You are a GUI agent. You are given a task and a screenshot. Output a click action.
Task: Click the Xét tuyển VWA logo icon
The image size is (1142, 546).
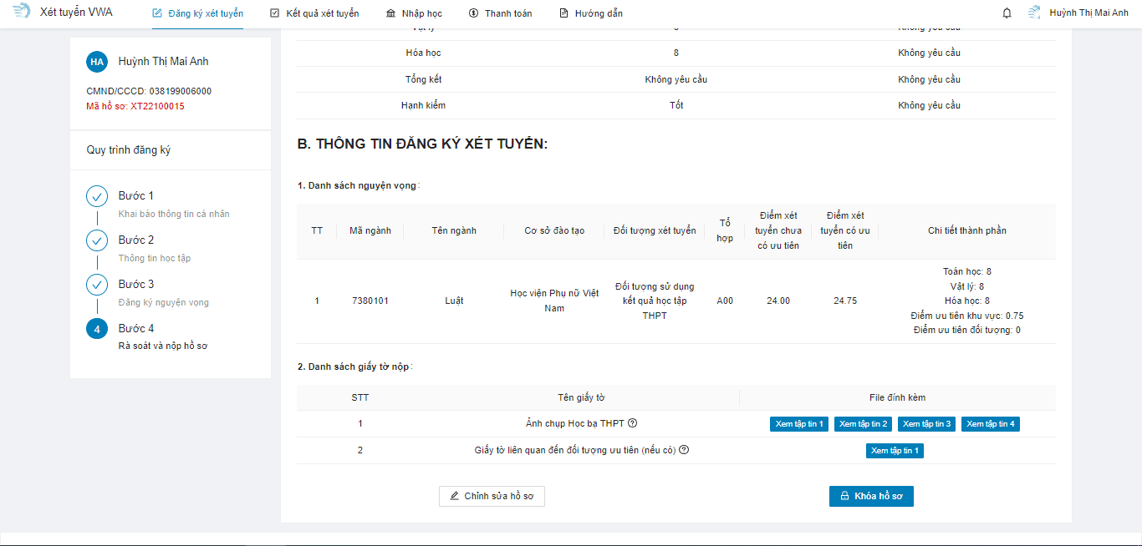pos(22,13)
